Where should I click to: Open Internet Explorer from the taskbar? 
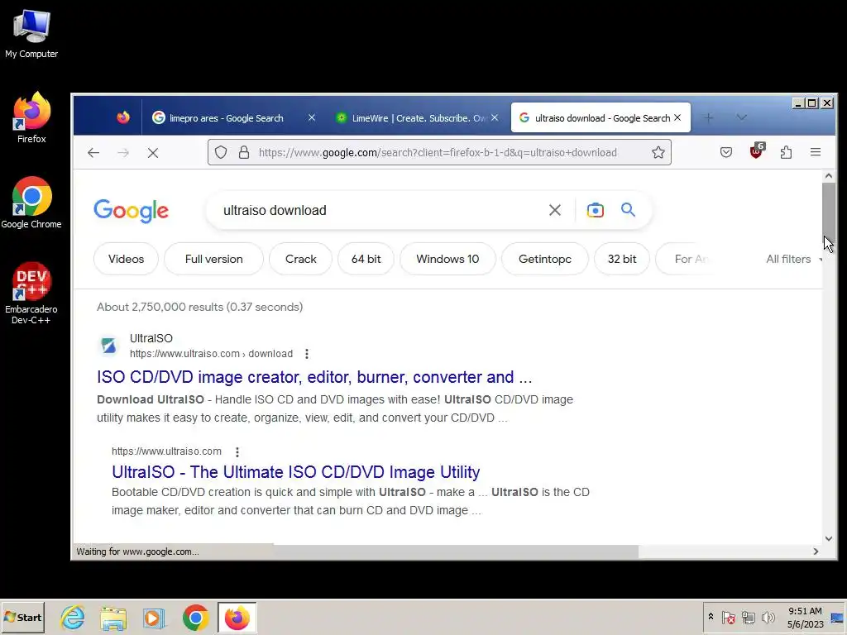pyautogui.click(x=73, y=618)
